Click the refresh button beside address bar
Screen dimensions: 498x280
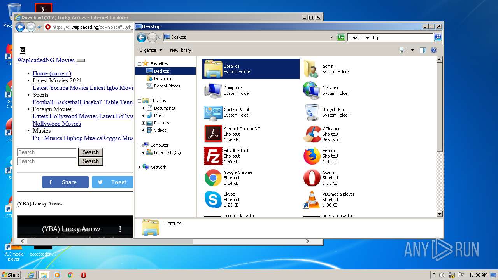pyautogui.click(x=341, y=37)
